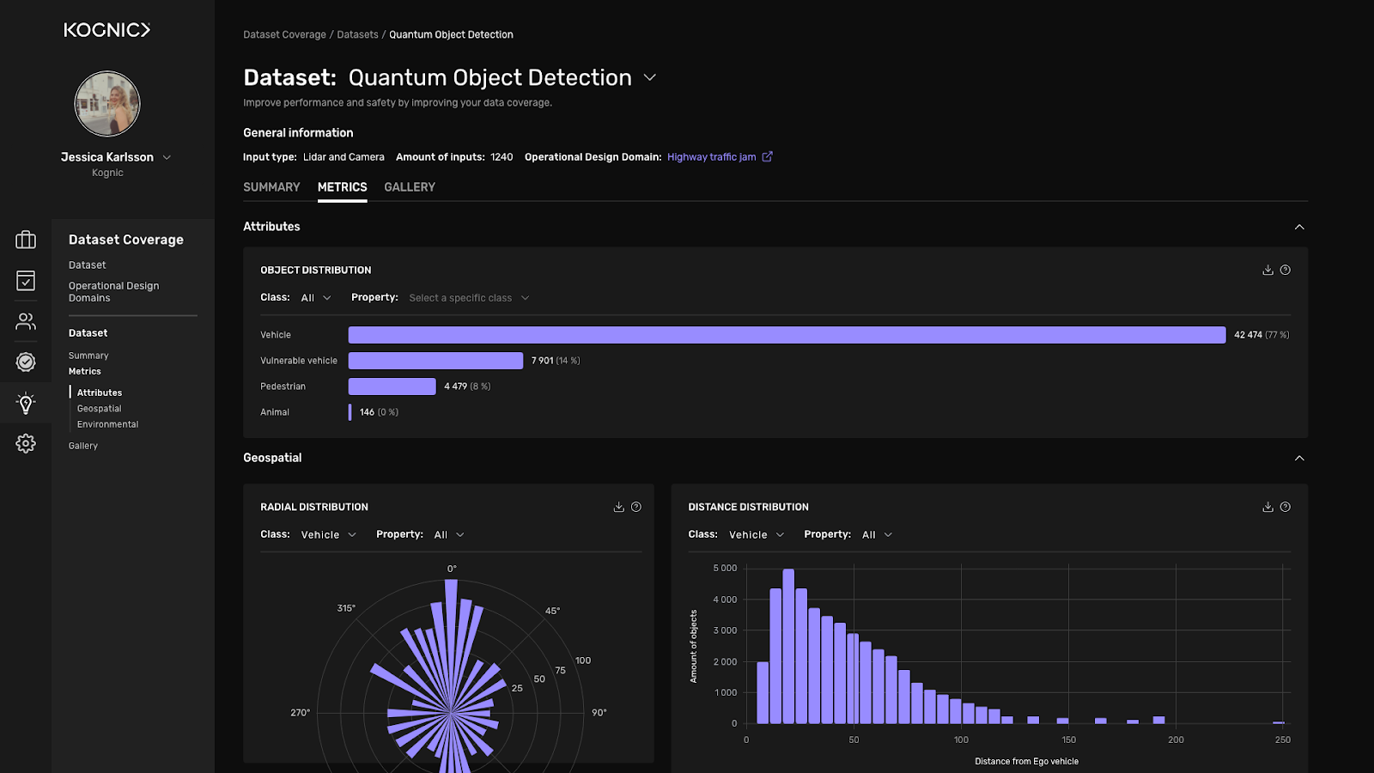Select Metrics in the Dataset sidebar
The height and width of the screenshot is (773, 1374).
tap(85, 372)
